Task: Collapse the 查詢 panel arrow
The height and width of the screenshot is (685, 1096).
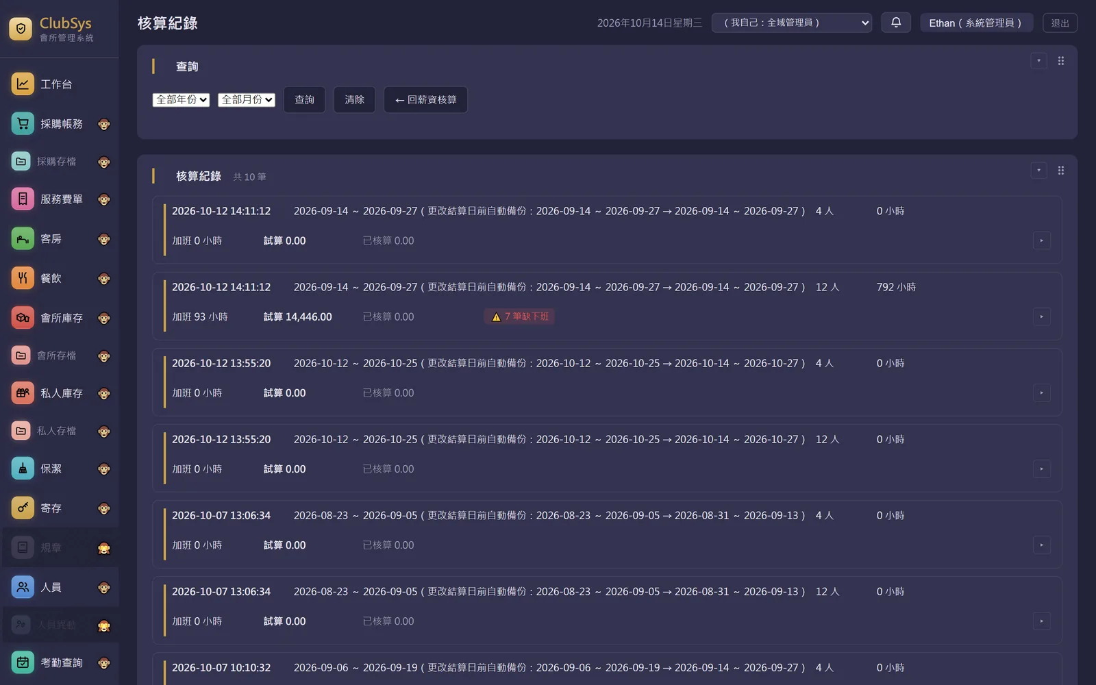Action: point(1038,61)
